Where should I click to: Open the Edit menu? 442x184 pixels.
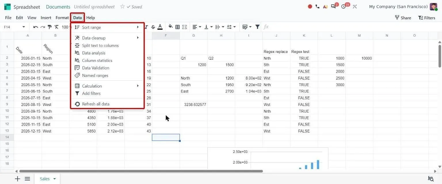19,18
